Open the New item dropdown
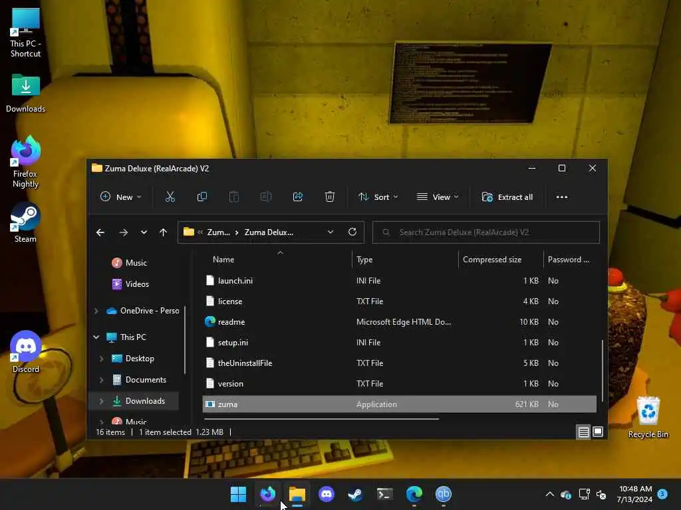The width and height of the screenshot is (681, 510). (x=121, y=197)
